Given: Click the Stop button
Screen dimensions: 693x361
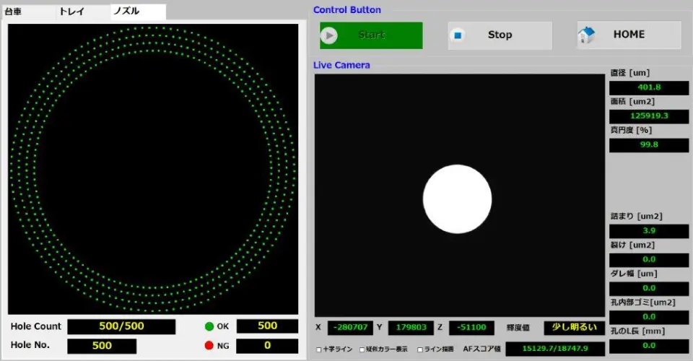Looking at the screenshot, I should click(500, 35).
